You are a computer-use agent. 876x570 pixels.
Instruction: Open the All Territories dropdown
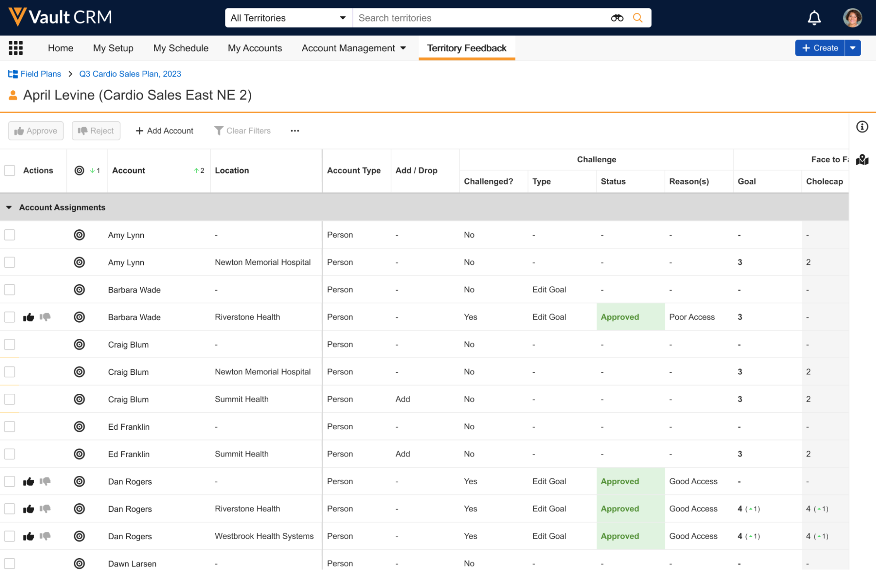pos(288,18)
